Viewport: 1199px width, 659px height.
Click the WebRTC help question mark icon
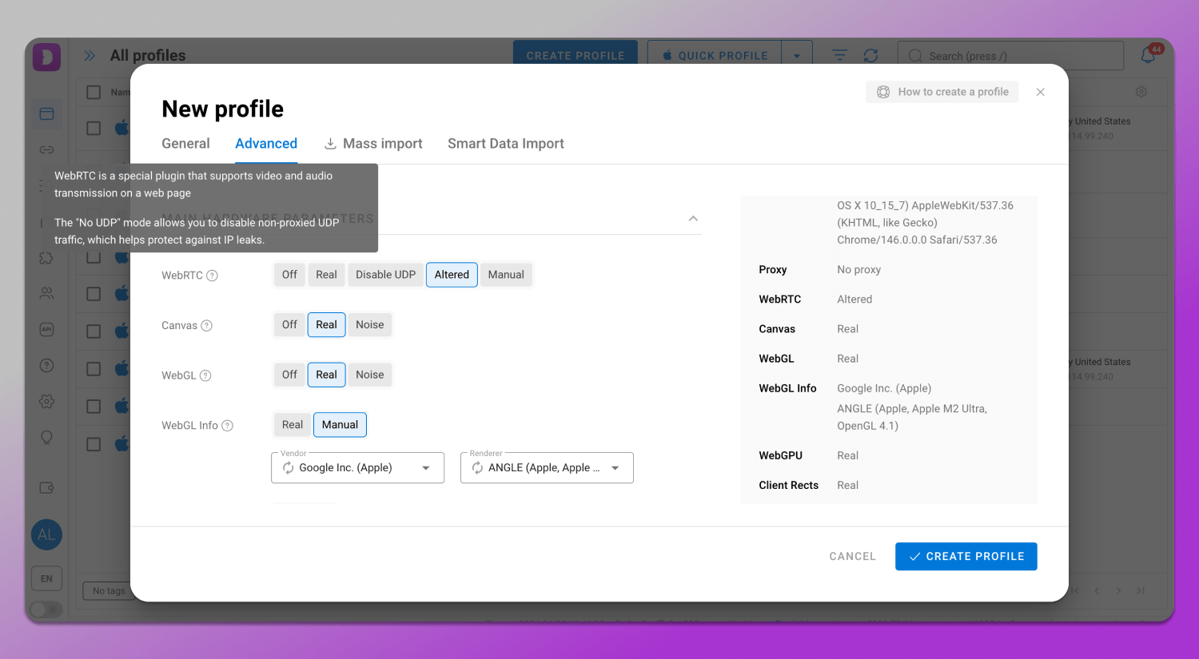click(x=212, y=276)
